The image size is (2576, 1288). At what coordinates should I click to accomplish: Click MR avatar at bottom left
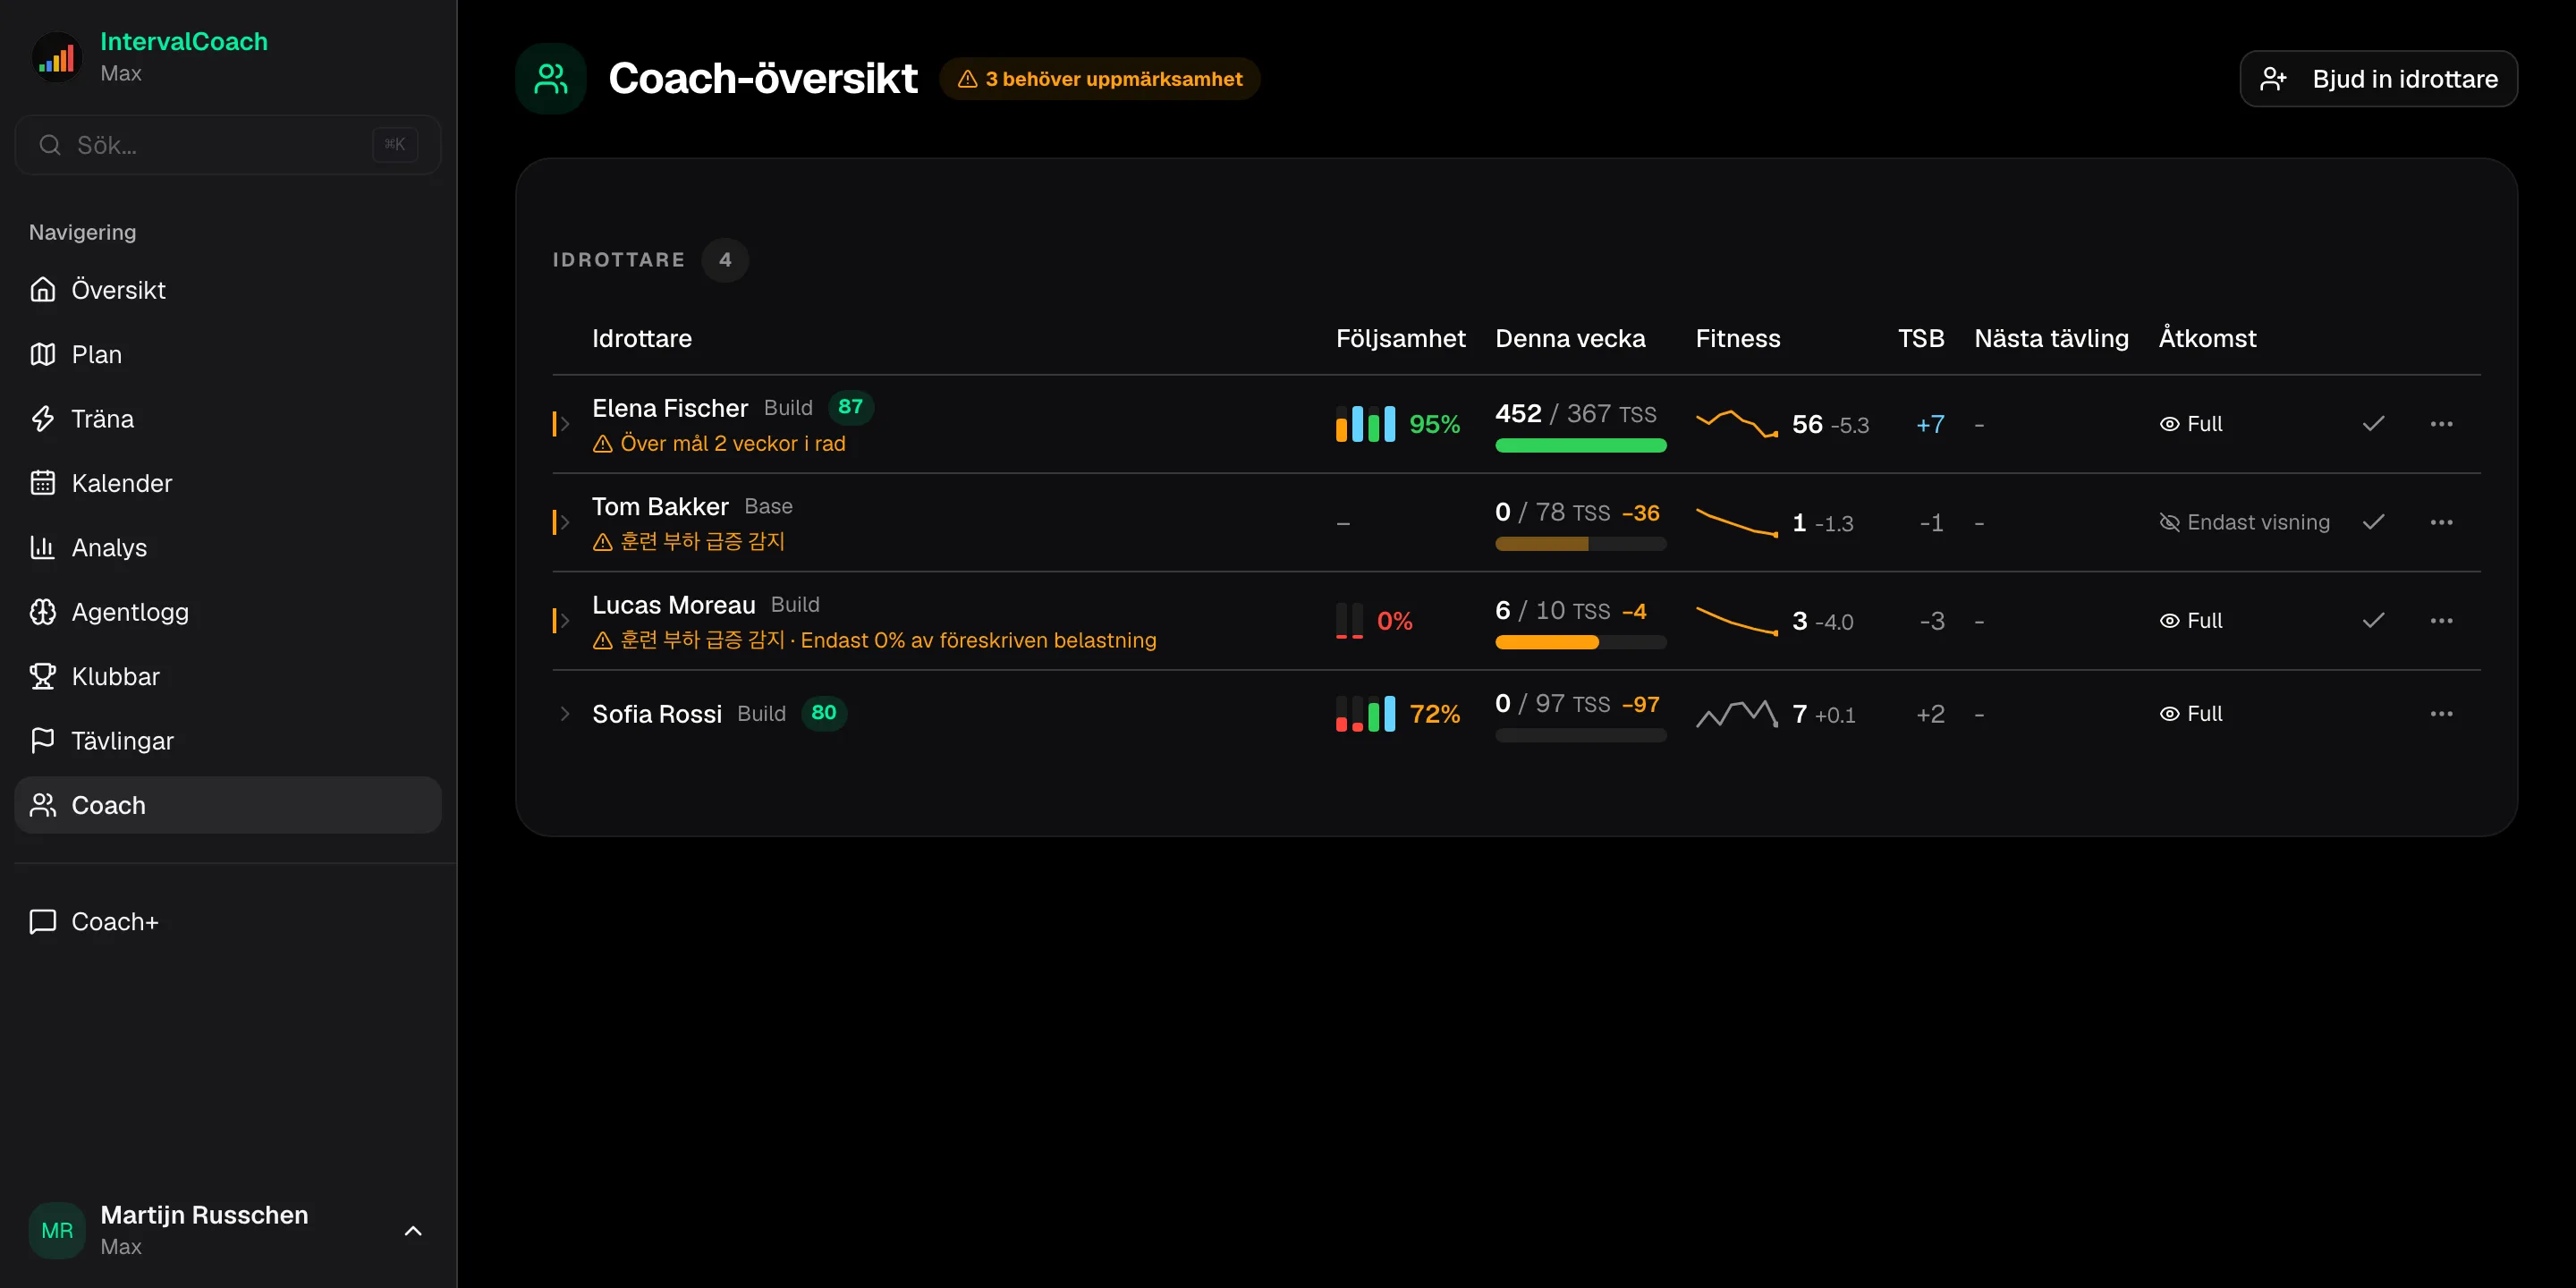(57, 1230)
